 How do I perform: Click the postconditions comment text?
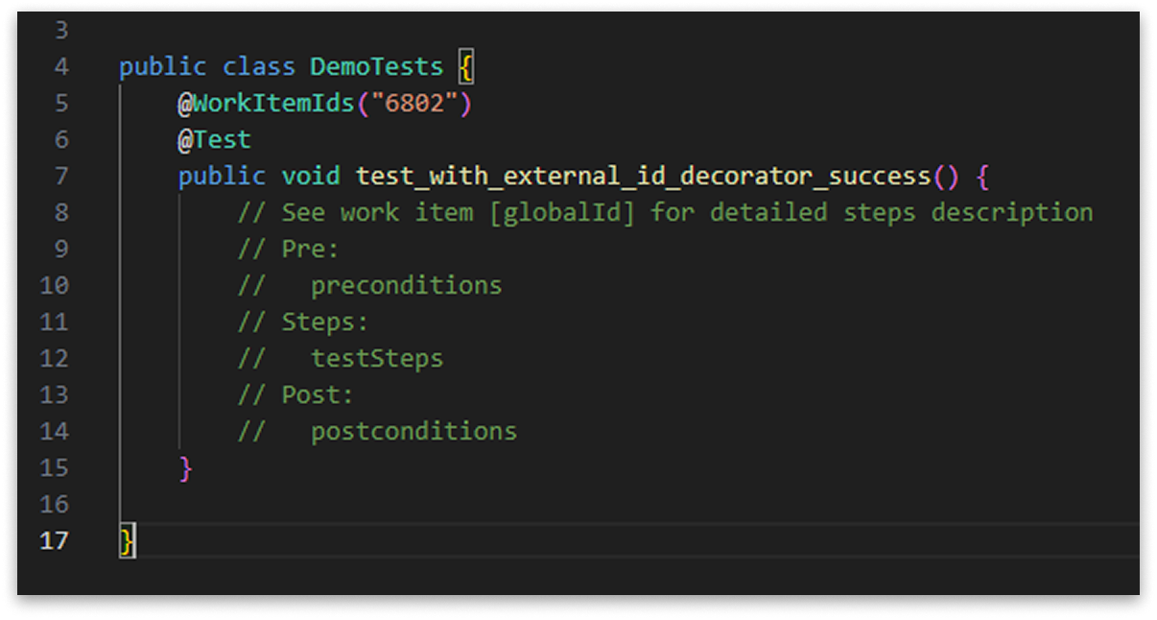tap(413, 431)
